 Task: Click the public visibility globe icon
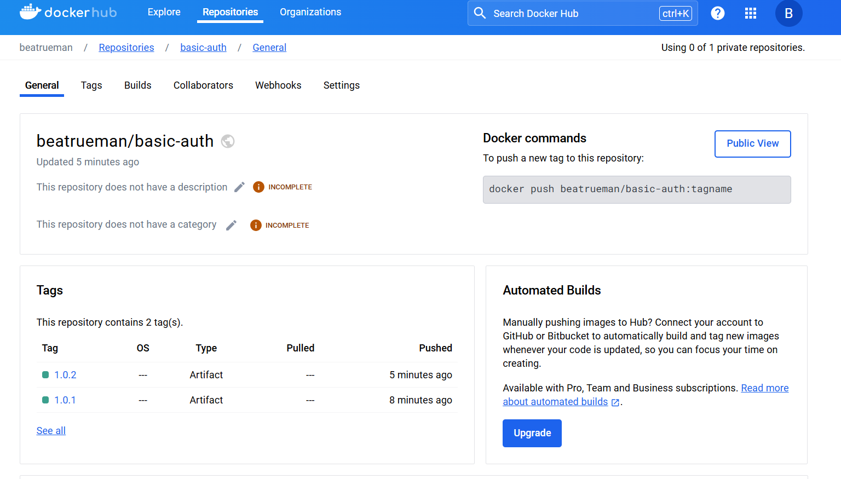[228, 141]
